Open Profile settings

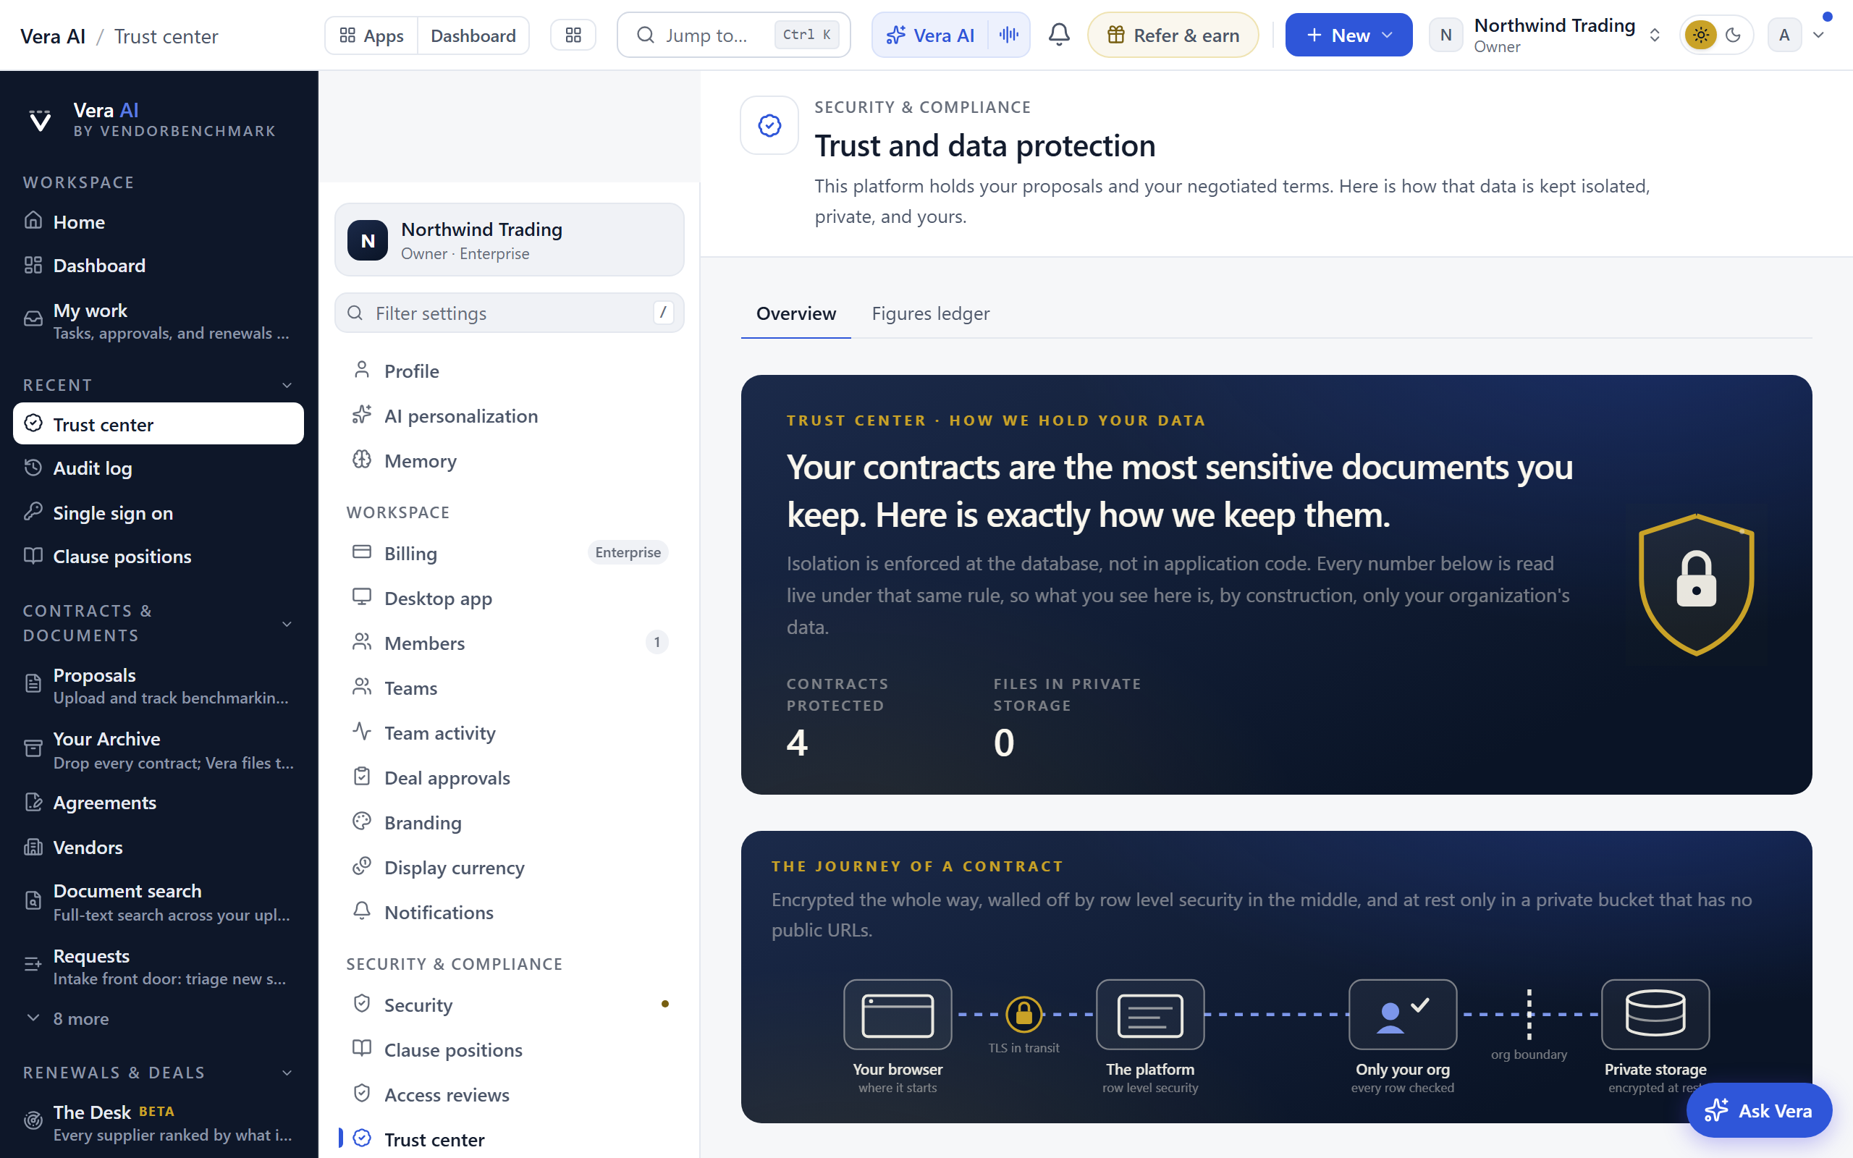pos(509,371)
